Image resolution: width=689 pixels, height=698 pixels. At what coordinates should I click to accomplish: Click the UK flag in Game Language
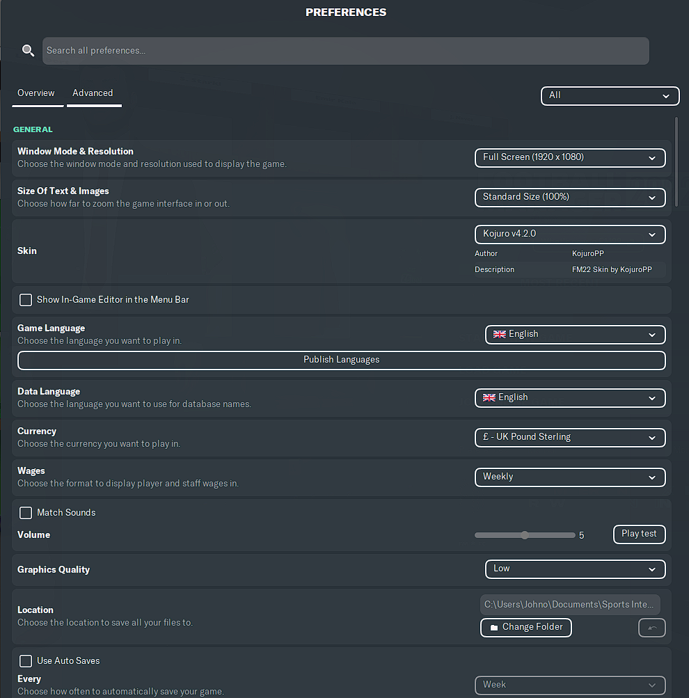500,334
